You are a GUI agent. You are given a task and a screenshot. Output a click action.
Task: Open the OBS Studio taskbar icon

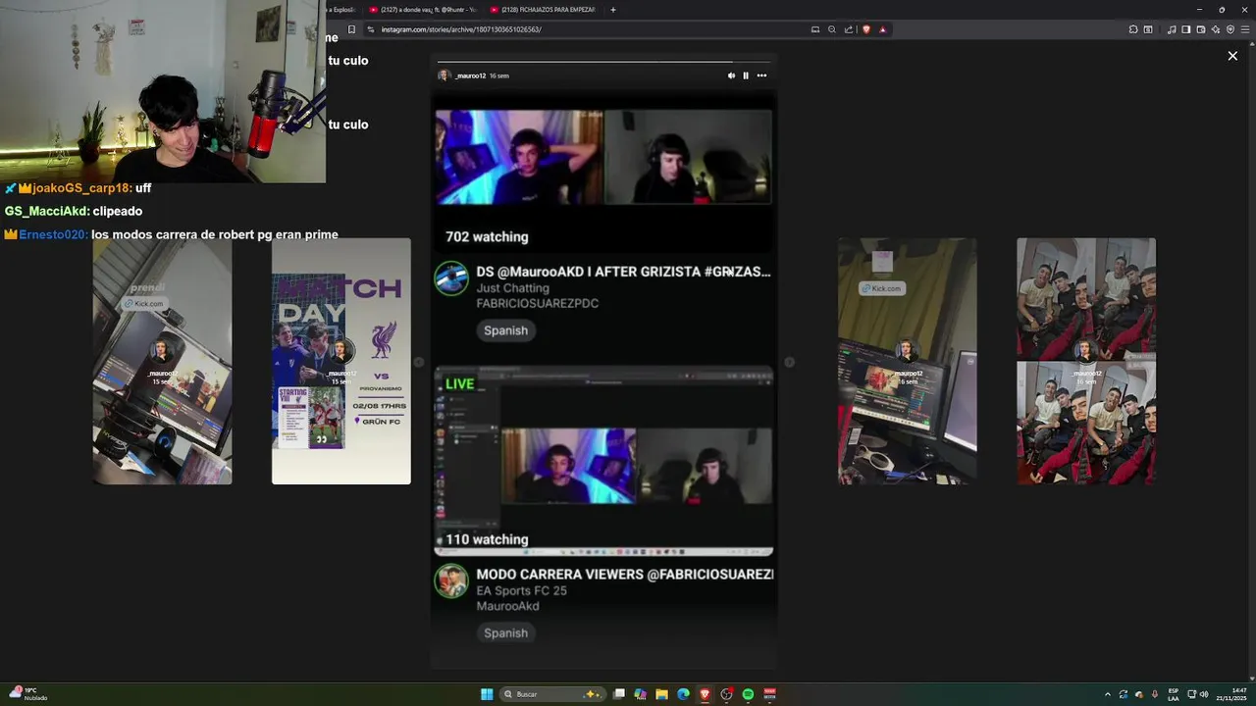pos(727,694)
